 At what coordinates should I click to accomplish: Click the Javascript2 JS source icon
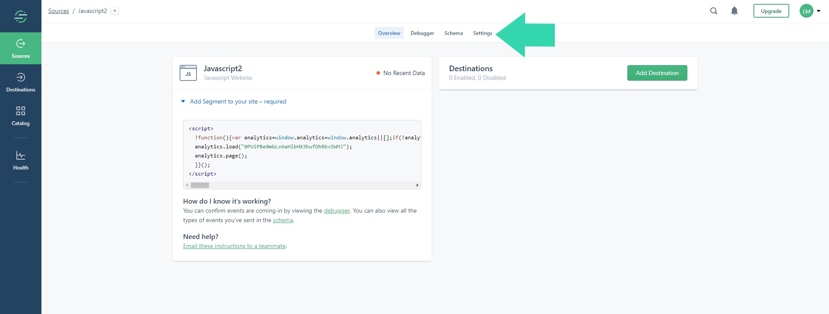188,73
